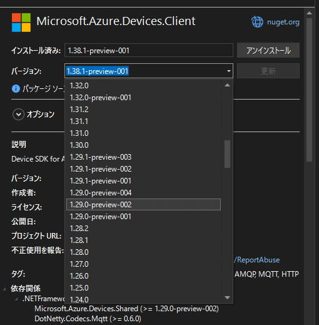Choose version 1.29.1-preview-003
Image resolution: width=319 pixels, height=325 pixels.
click(143, 157)
